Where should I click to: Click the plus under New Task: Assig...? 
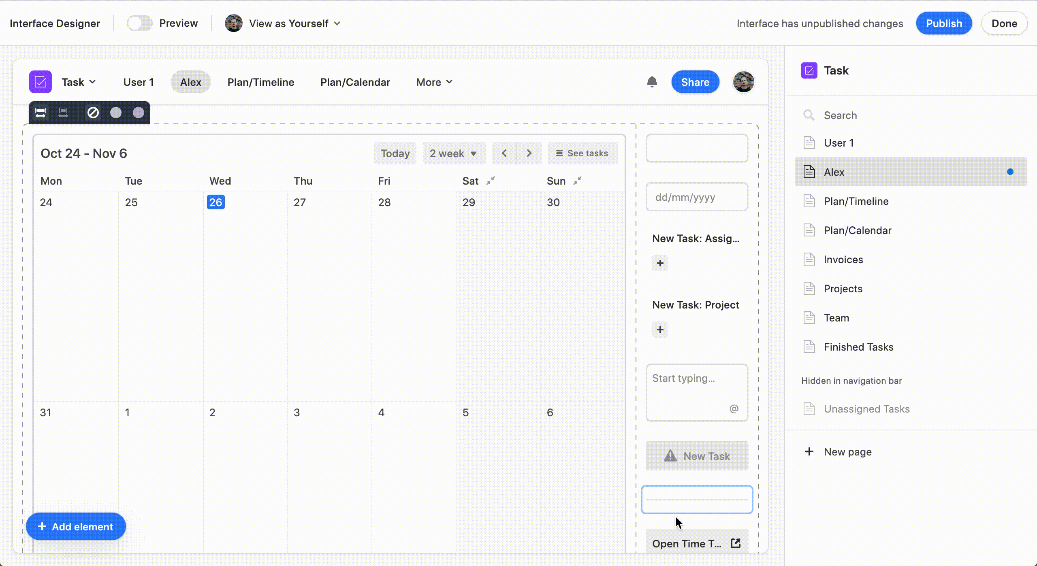coord(660,263)
